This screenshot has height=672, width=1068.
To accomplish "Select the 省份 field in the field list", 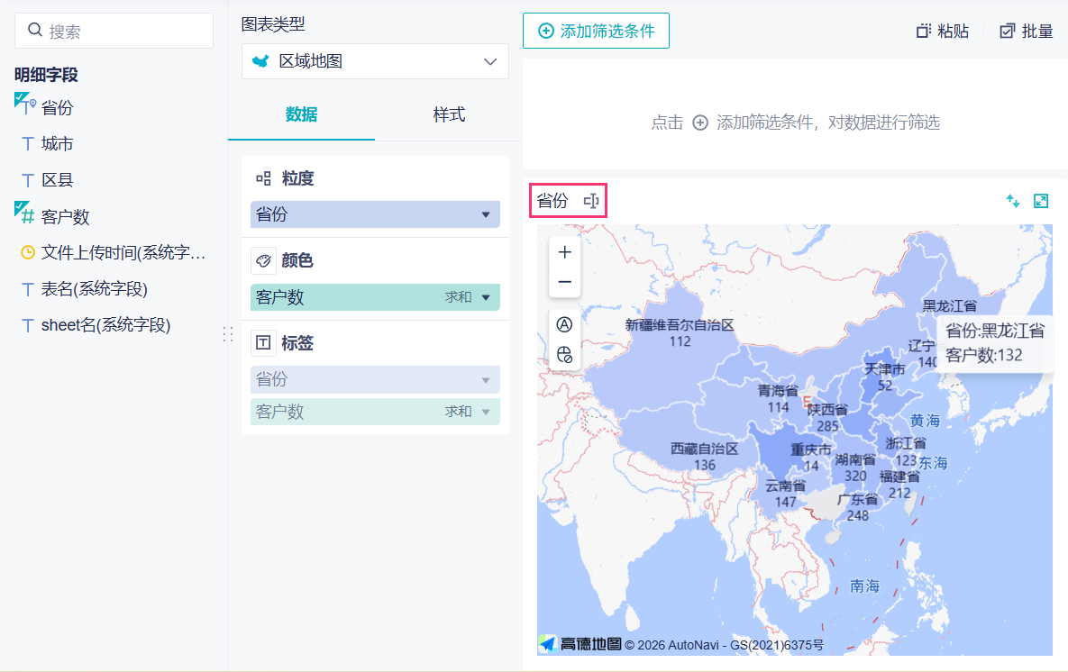I will [x=57, y=107].
